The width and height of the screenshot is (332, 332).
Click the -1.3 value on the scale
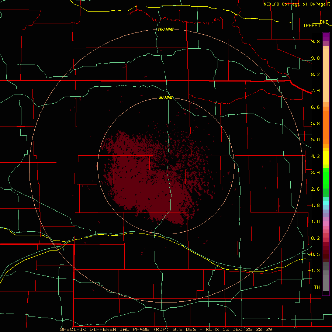click(314, 271)
